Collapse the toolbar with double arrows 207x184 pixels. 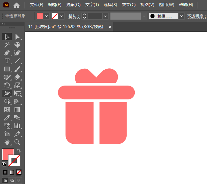(x=3, y=24)
